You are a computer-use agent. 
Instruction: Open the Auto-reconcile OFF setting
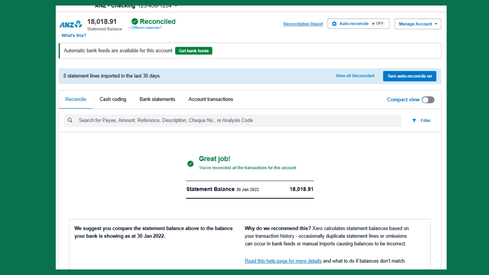click(x=358, y=24)
